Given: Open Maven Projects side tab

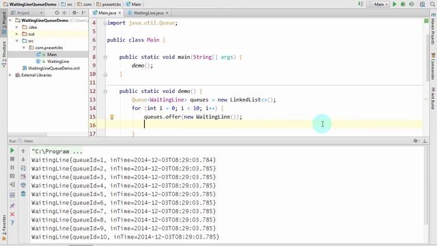Looking at the screenshot, I should [433, 29].
